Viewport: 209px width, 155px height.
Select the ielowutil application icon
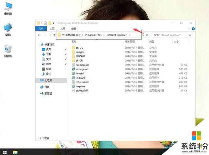point(73,78)
